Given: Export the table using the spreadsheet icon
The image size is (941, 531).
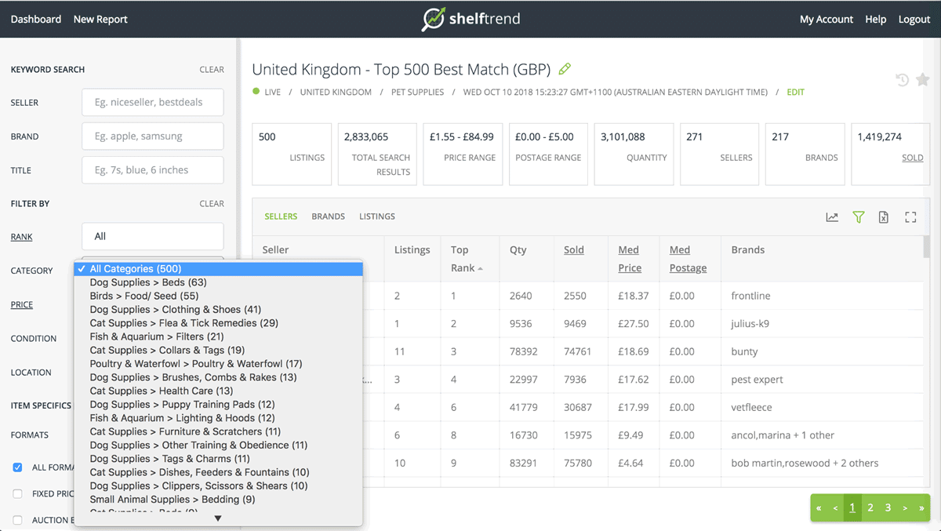Looking at the screenshot, I should click(884, 217).
